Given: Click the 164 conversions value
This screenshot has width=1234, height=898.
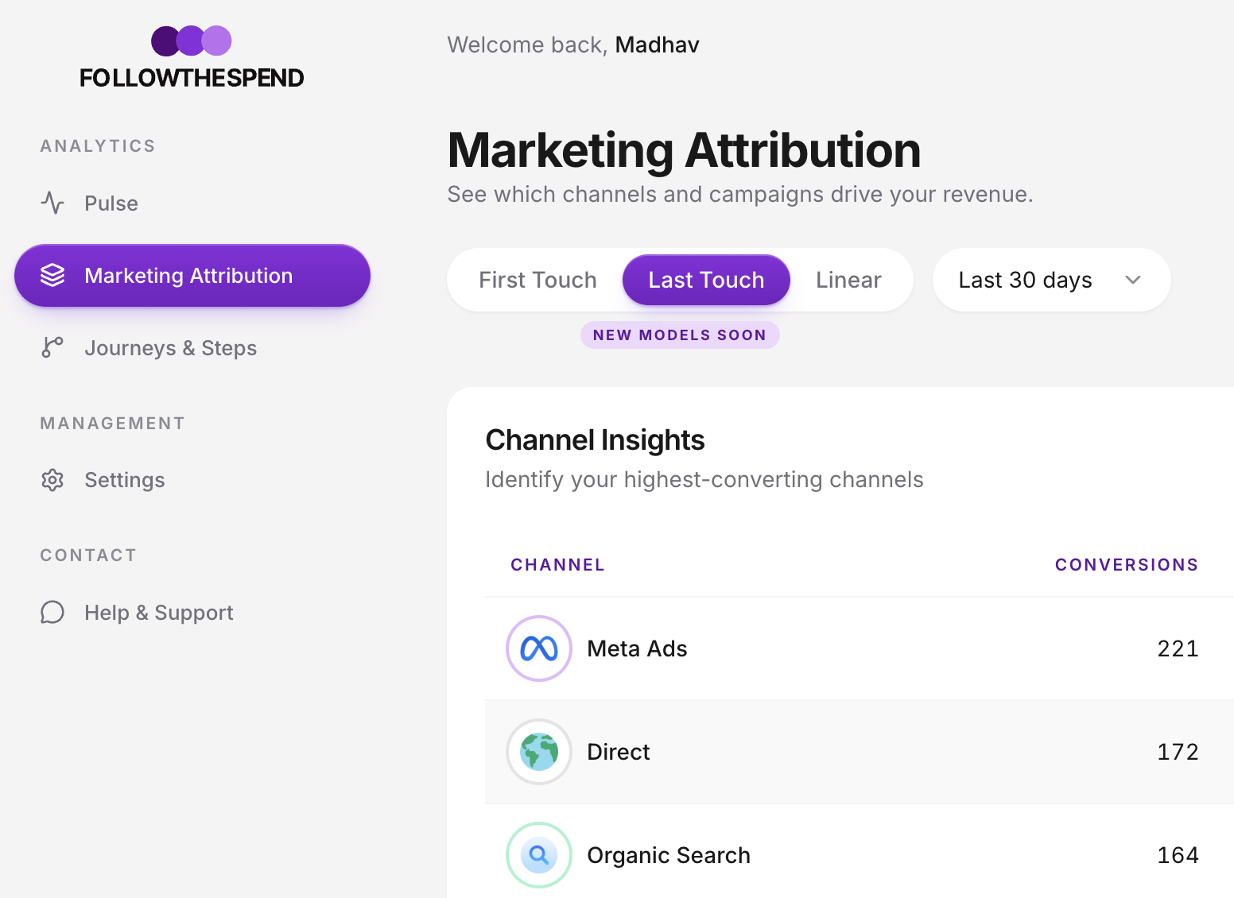Looking at the screenshot, I should (1178, 855).
